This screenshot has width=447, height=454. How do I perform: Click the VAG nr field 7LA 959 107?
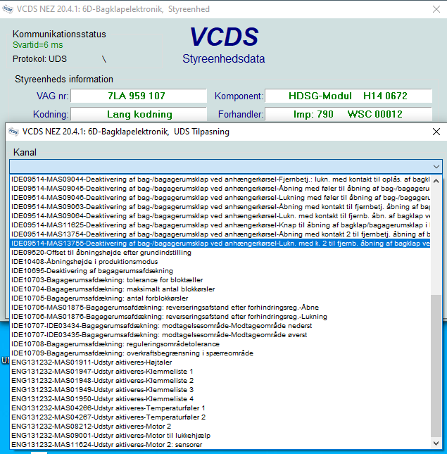[139, 96]
